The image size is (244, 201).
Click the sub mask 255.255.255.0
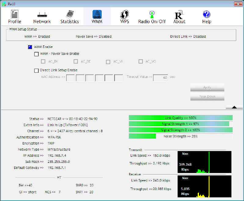(x=59, y=162)
